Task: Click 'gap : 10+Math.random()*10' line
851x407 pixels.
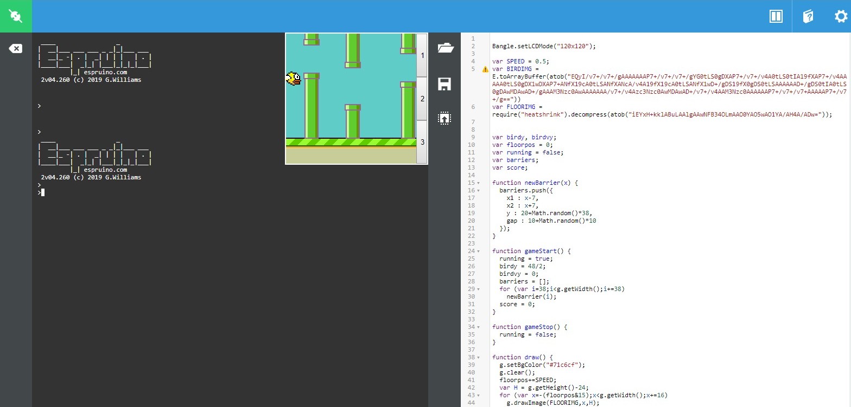Action: click(x=551, y=221)
